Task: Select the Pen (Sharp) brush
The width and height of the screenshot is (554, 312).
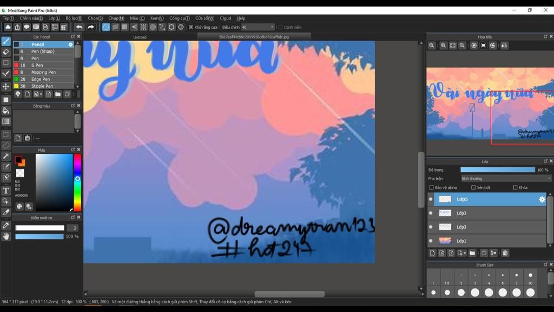Action: (x=43, y=51)
